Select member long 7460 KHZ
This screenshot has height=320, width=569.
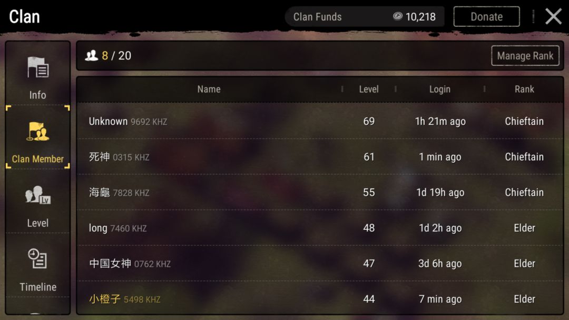320,227
